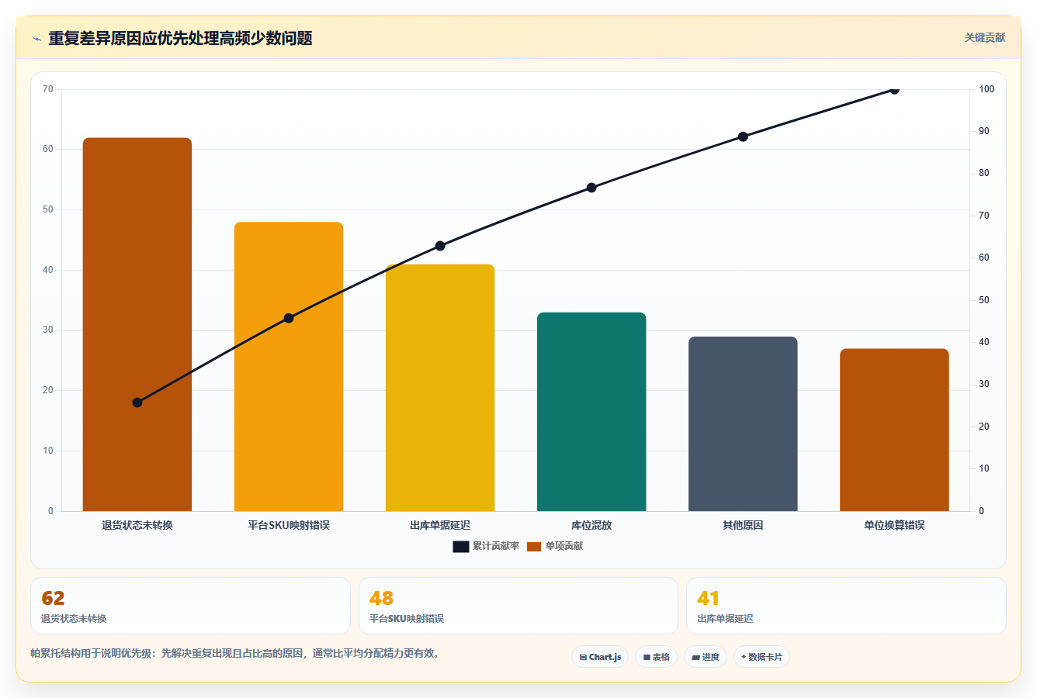1037x698 pixels.
Task: Click the x-axis label 单位换算错误
Action: pos(894,525)
